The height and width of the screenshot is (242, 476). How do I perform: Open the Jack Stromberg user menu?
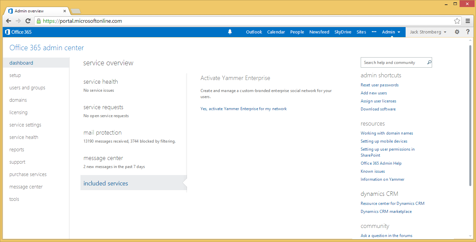point(428,32)
